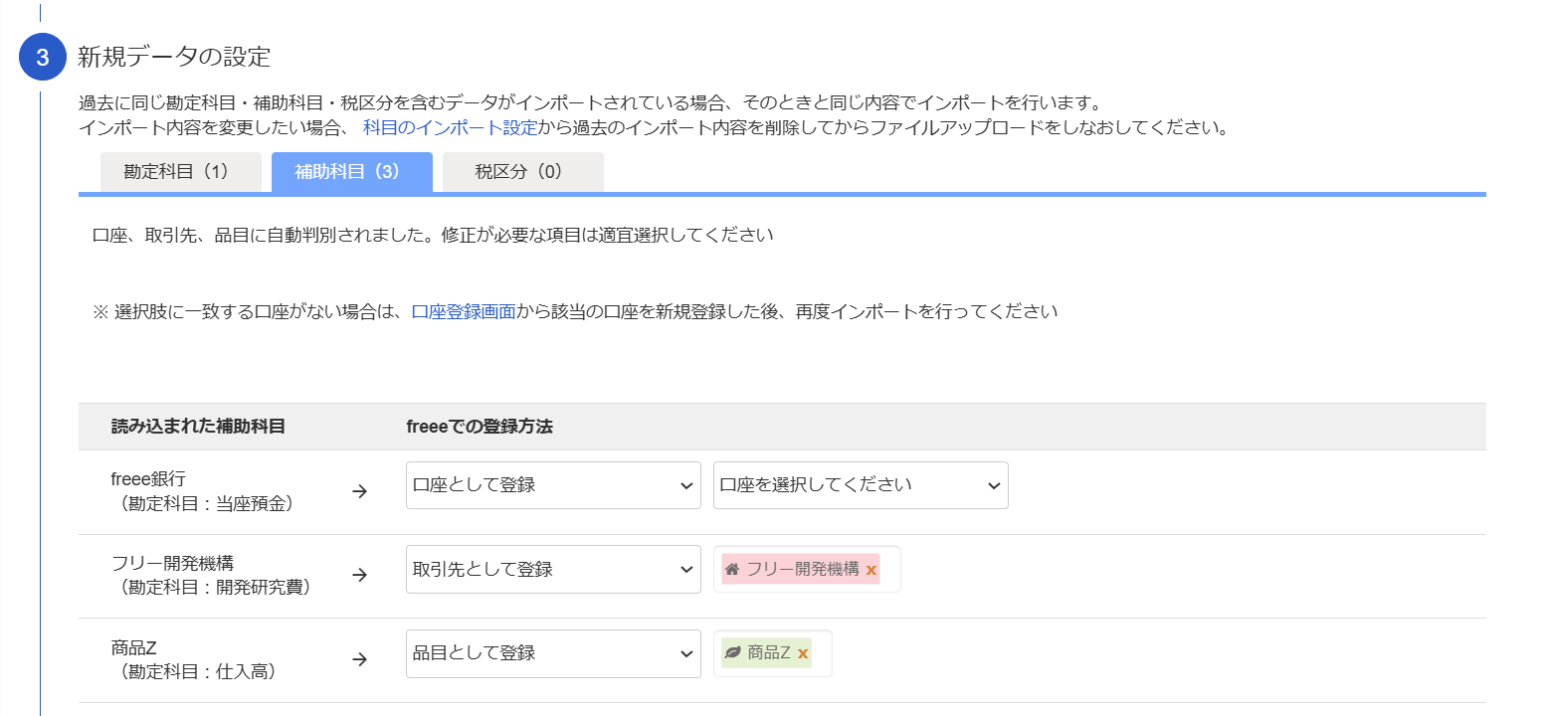Switch to the 勘定科目（1） tab

pos(180,171)
